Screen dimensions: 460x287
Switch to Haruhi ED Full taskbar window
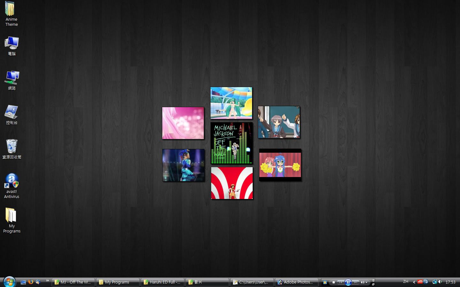(163, 282)
